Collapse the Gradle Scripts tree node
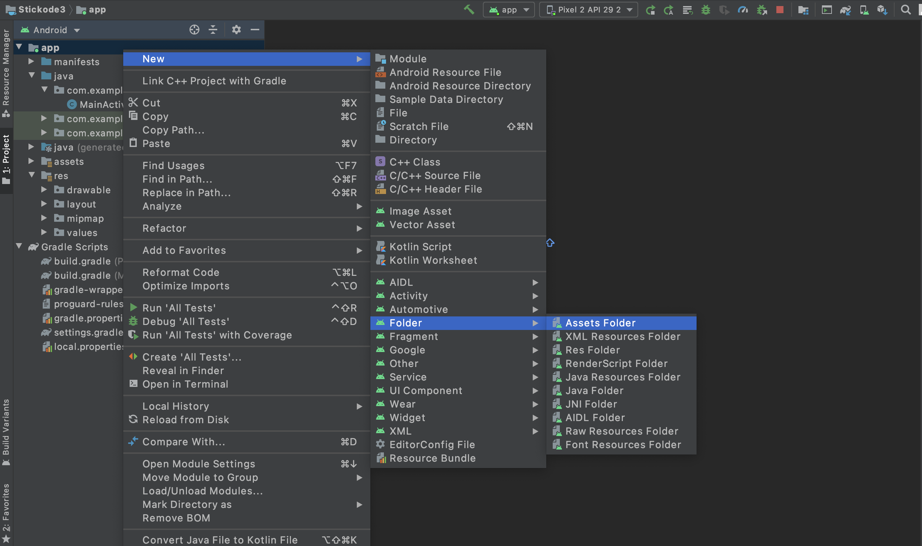Screen dimensions: 922x546 [x=19, y=246]
